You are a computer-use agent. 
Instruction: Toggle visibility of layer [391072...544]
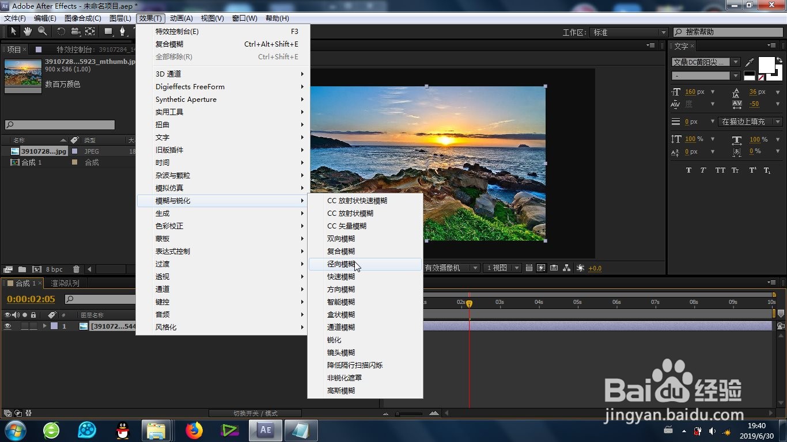point(7,326)
